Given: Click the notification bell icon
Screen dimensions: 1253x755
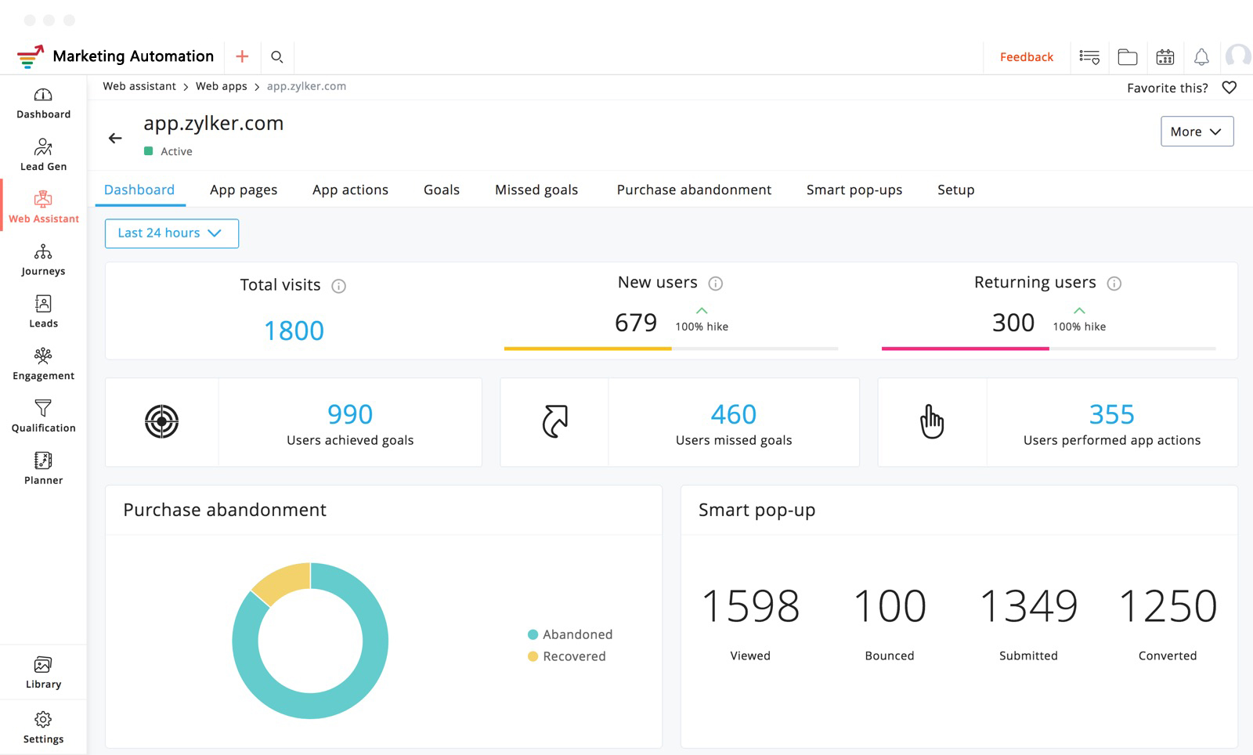Looking at the screenshot, I should point(1201,57).
